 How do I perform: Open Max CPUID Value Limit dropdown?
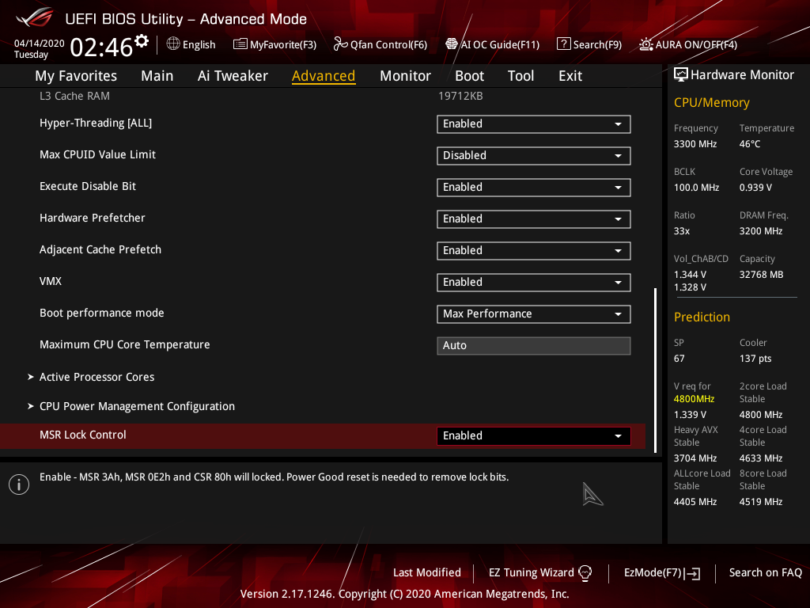click(x=534, y=156)
